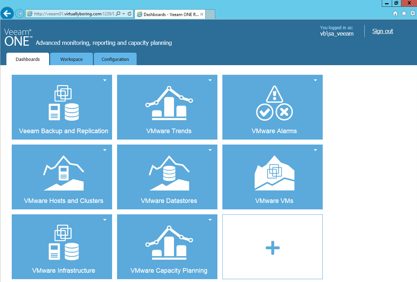Image resolution: width=417 pixels, height=282 pixels.
Task: Open the VMware Alarms warning icon
Action: (x=274, y=103)
